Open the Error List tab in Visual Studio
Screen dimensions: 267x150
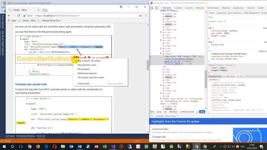pos(41,136)
